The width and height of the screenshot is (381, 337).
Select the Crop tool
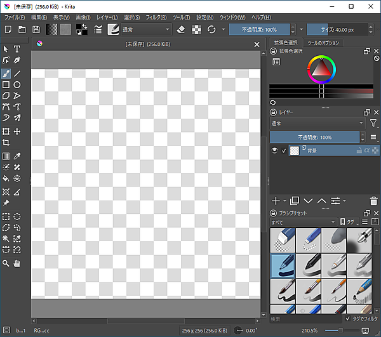[6, 143]
